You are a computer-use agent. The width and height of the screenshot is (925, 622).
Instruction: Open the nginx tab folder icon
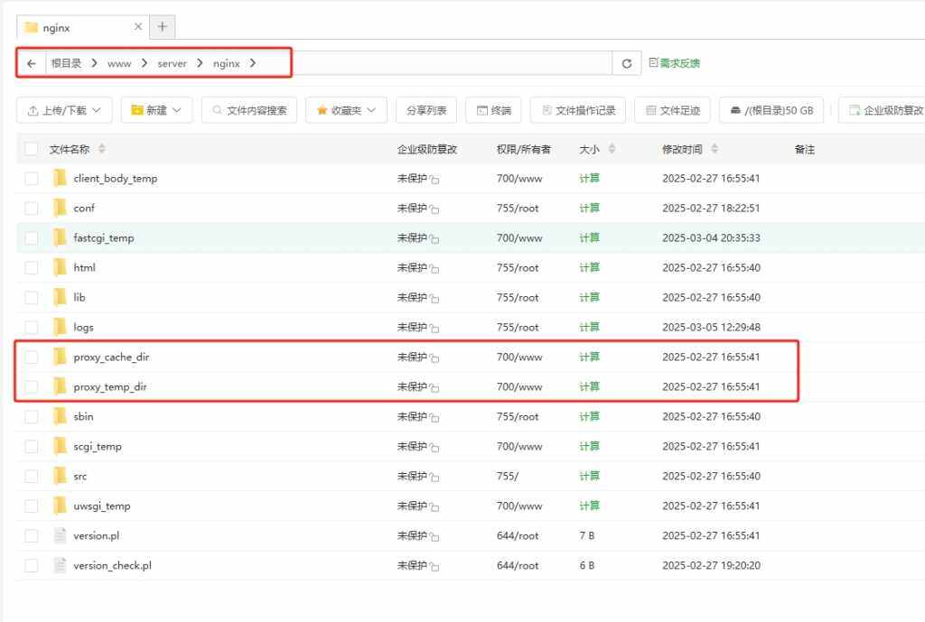[x=32, y=27]
